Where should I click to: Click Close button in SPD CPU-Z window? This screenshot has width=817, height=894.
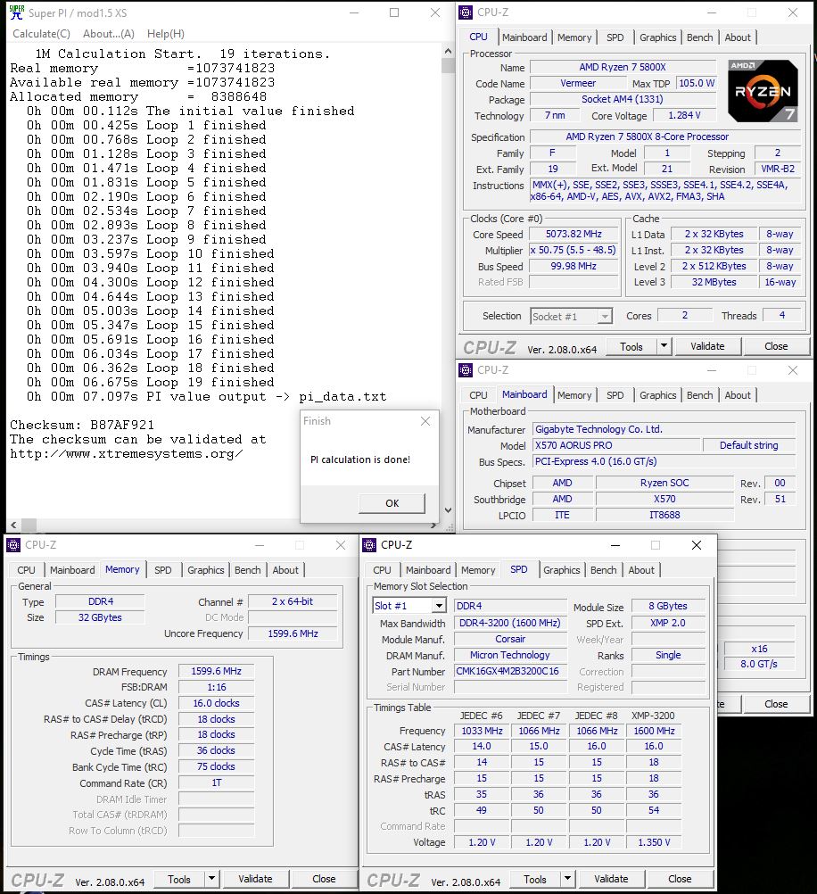pos(679,879)
